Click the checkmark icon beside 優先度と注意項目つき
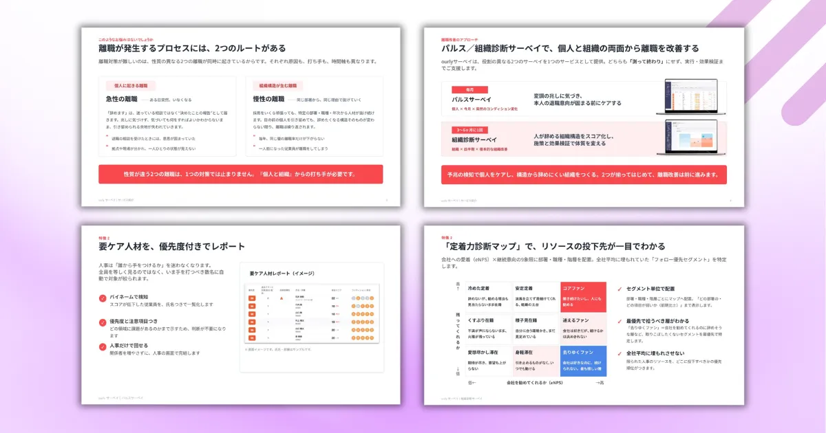The width and height of the screenshot is (826, 433). (x=103, y=322)
